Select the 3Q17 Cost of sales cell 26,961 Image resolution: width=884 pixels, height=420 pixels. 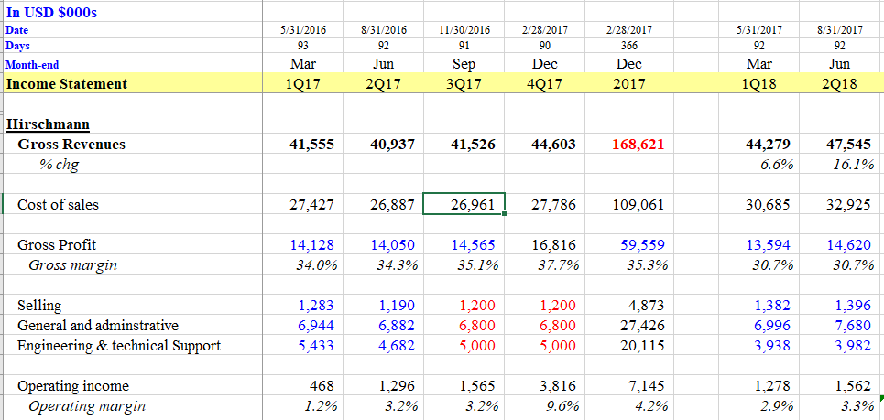click(464, 204)
